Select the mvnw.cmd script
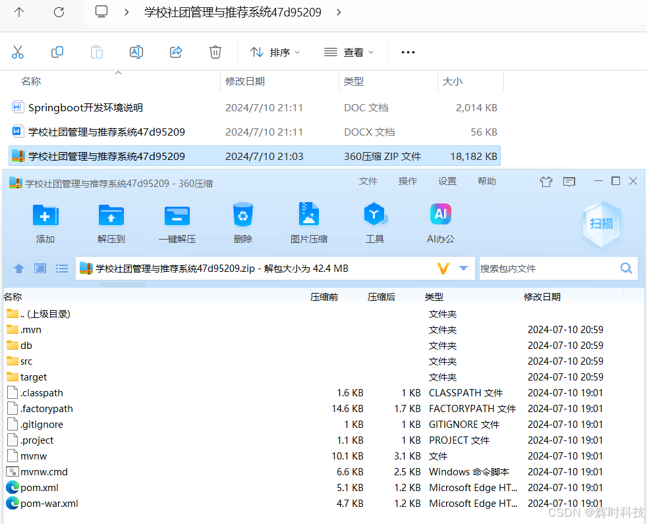 [37, 472]
